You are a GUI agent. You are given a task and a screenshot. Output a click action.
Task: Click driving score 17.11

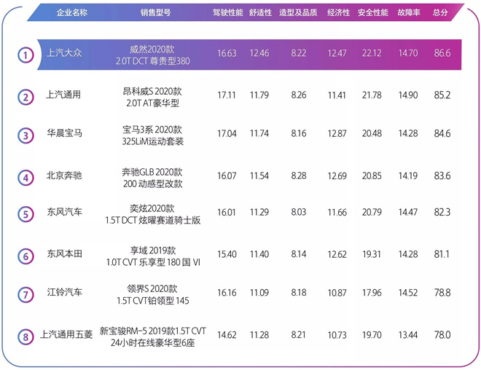point(227,95)
